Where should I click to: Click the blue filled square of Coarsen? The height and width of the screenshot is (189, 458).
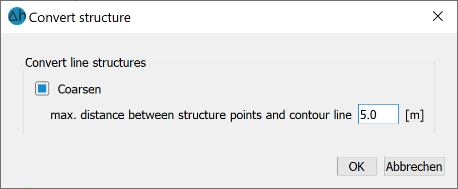pos(42,88)
